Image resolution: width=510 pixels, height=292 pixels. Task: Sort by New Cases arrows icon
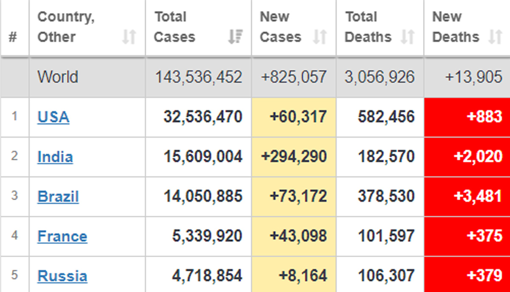point(320,37)
